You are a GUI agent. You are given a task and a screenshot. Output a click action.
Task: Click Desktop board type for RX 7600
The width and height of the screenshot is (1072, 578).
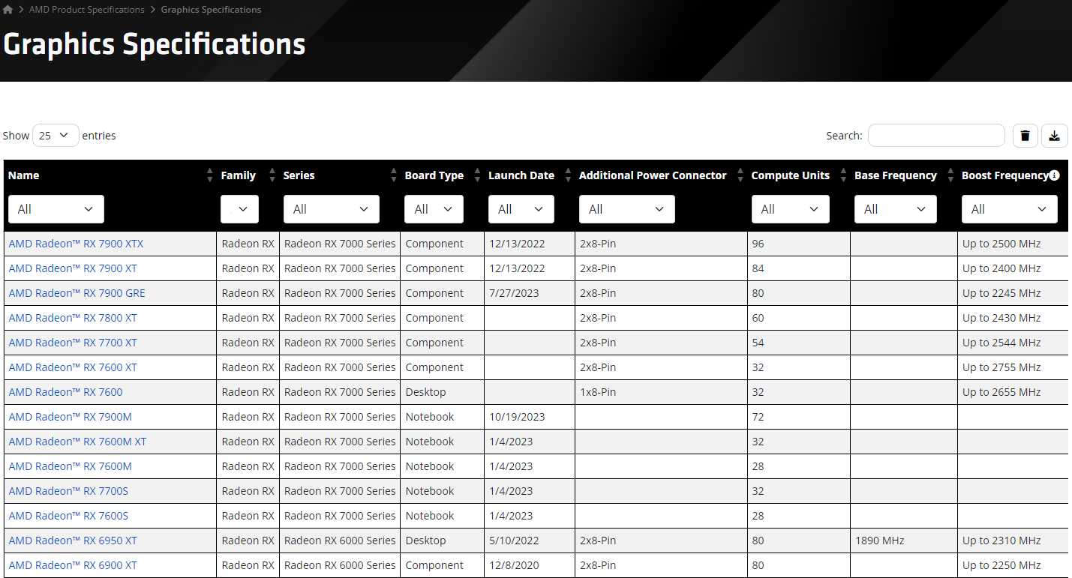coord(426,392)
